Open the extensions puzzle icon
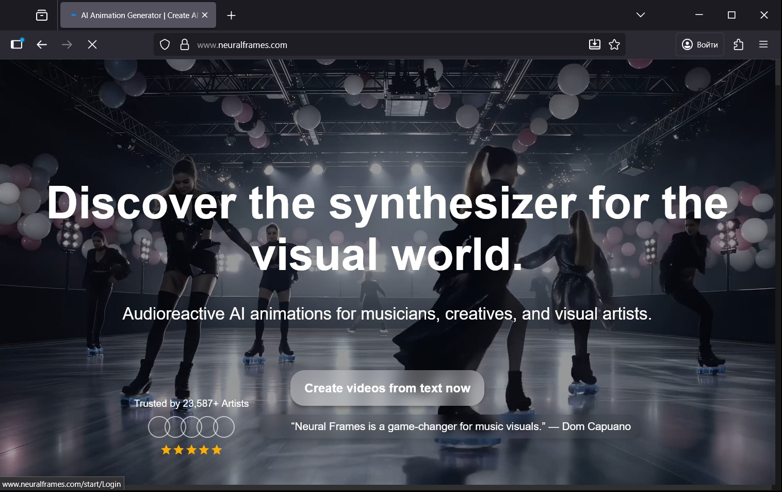 [738, 44]
